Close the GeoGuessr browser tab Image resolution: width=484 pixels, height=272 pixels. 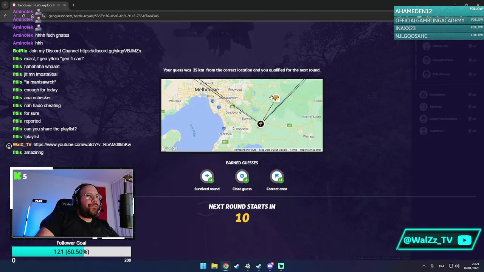tap(64, 5)
